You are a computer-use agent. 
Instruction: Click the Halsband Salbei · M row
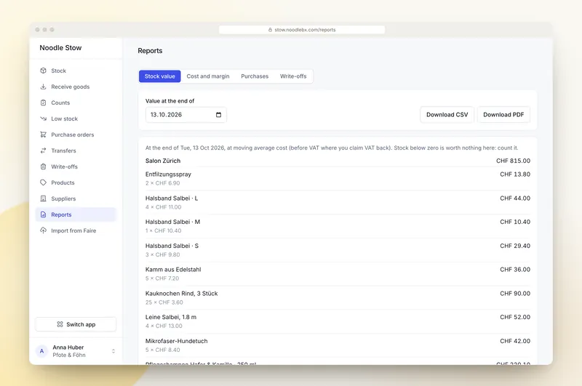pos(338,226)
